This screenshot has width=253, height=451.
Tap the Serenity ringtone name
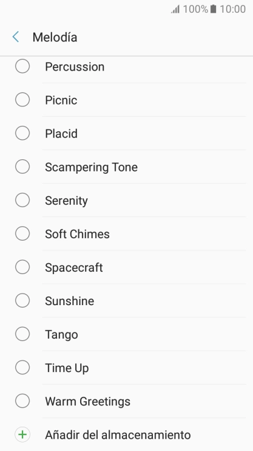[x=66, y=201]
